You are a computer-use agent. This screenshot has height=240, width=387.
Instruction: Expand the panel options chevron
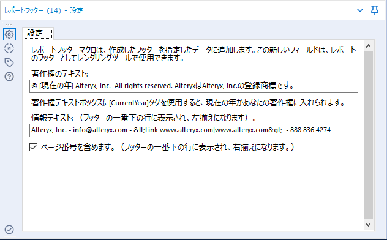pyautogui.click(x=360, y=10)
